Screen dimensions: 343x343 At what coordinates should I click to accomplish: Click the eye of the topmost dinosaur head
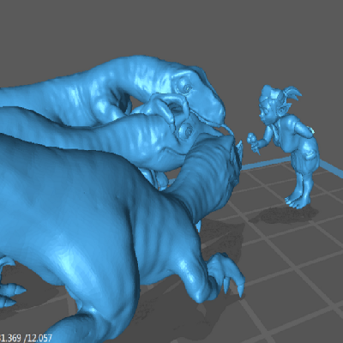[187, 88]
